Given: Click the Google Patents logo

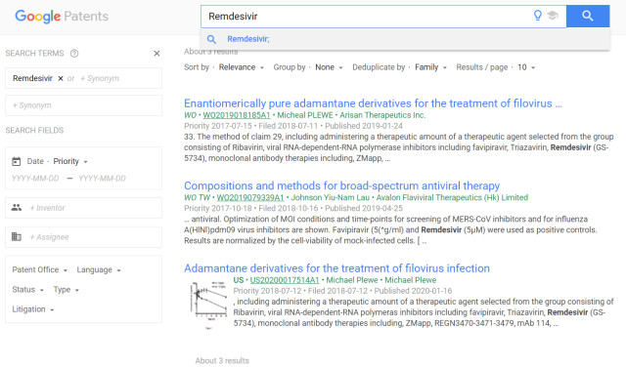Looking at the screenshot, I should [62, 17].
